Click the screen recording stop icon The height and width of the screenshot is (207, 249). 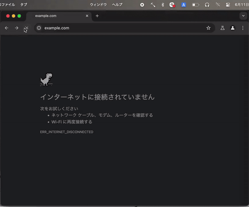coord(142,5)
